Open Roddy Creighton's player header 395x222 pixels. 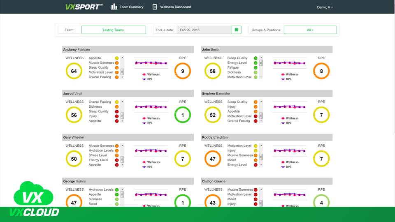[267, 137]
